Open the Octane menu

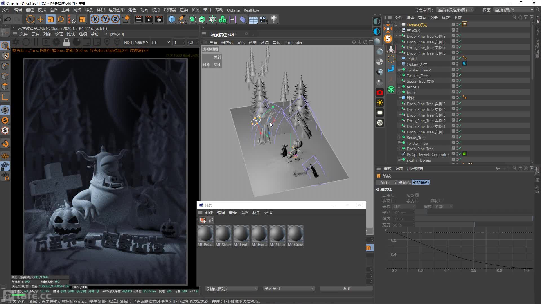coord(233,10)
